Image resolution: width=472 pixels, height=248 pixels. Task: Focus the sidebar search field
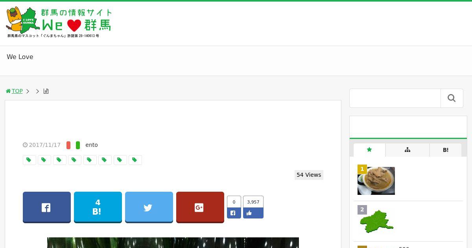click(x=395, y=98)
